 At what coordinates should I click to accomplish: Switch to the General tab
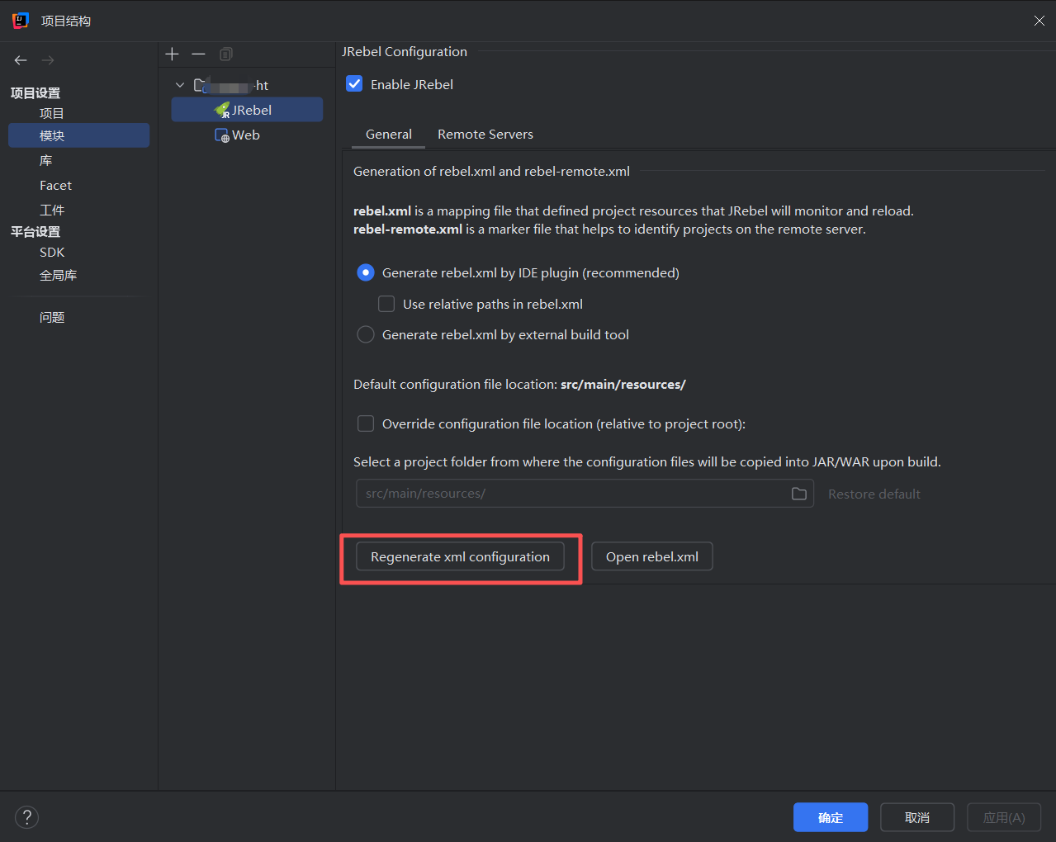(389, 135)
